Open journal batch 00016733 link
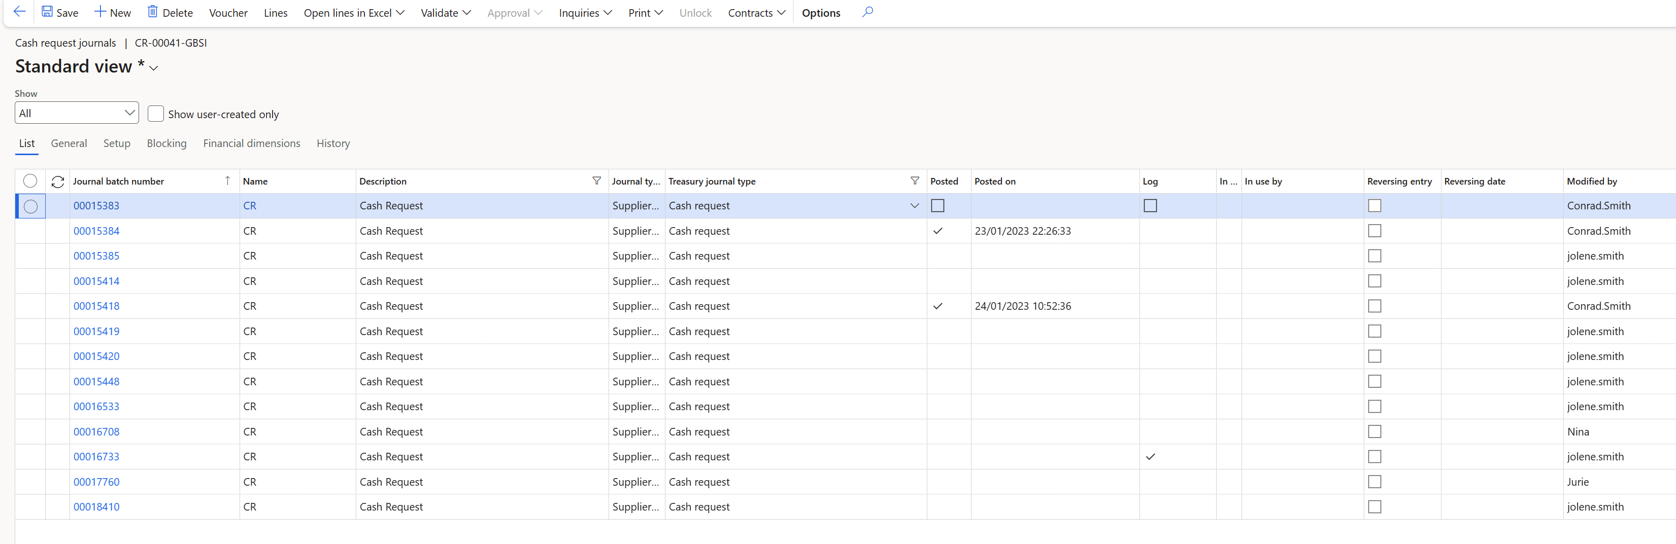 [96, 457]
